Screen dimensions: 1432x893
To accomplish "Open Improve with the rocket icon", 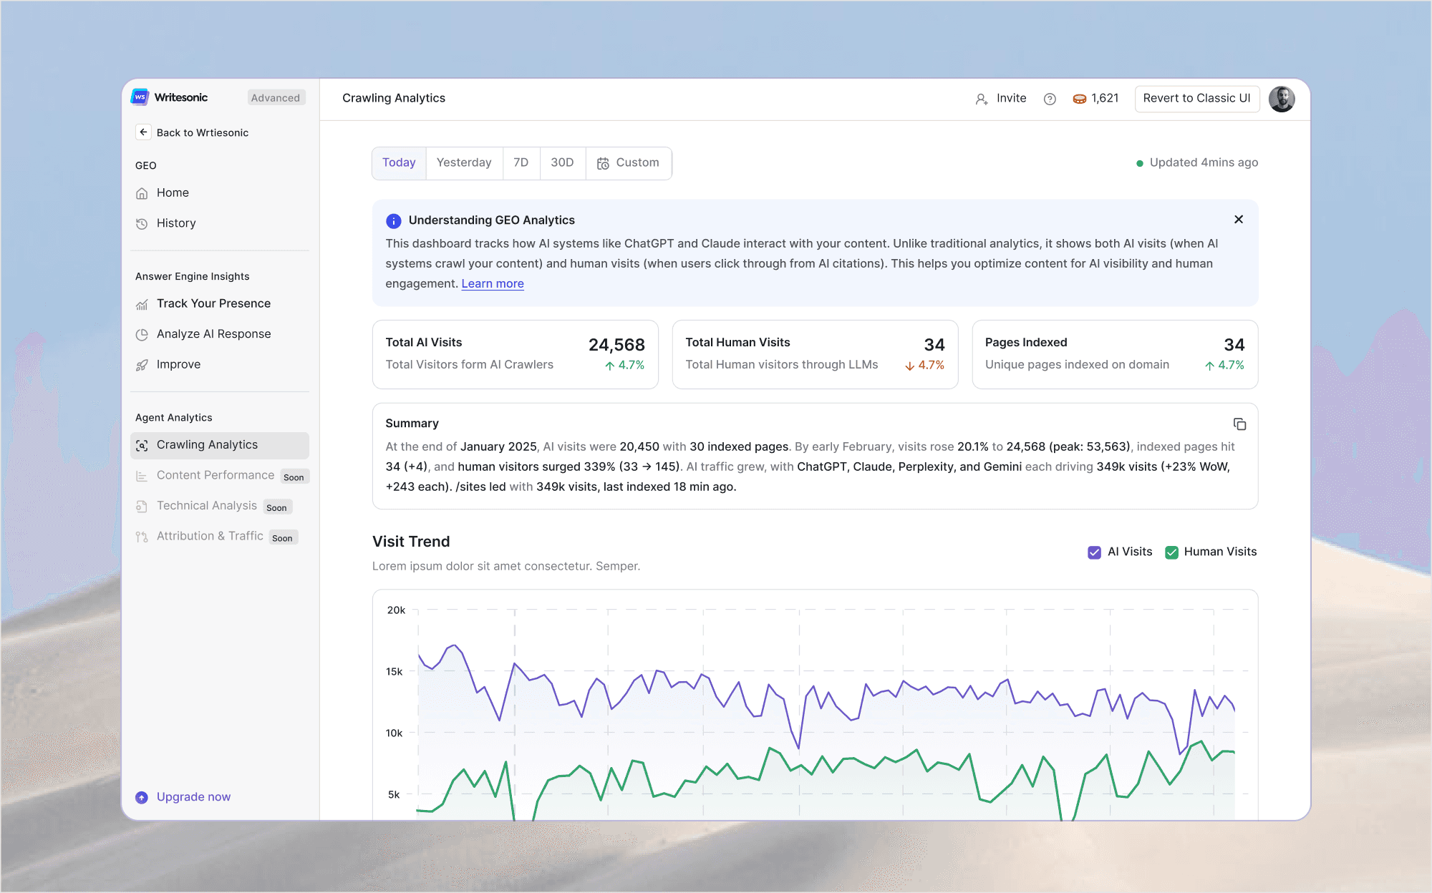I will click(x=178, y=365).
